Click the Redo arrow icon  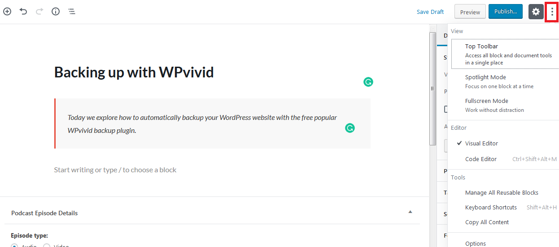pyautogui.click(x=39, y=12)
